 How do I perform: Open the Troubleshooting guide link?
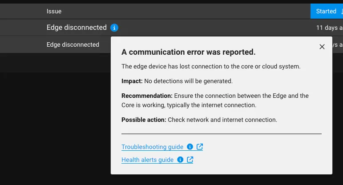tap(152, 147)
